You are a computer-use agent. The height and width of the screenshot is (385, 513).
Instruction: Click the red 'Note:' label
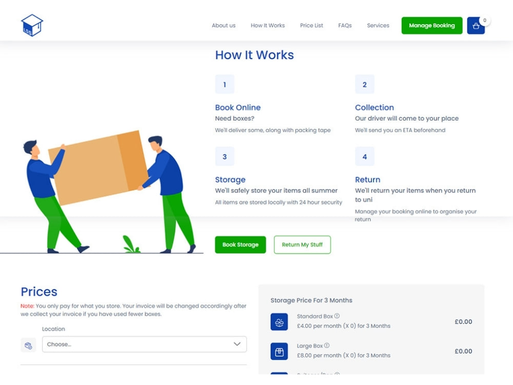pyautogui.click(x=28, y=306)
